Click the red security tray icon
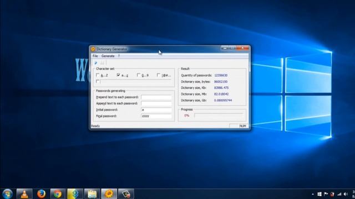Image resolution: width=355 pixels, height=199 pixels. click(x=332, y=194)
